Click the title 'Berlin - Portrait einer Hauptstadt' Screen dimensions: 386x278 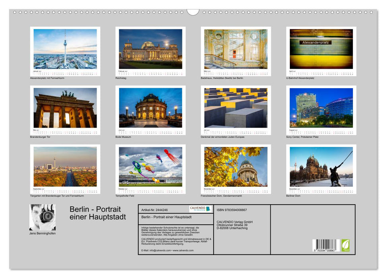click(98, 213)
